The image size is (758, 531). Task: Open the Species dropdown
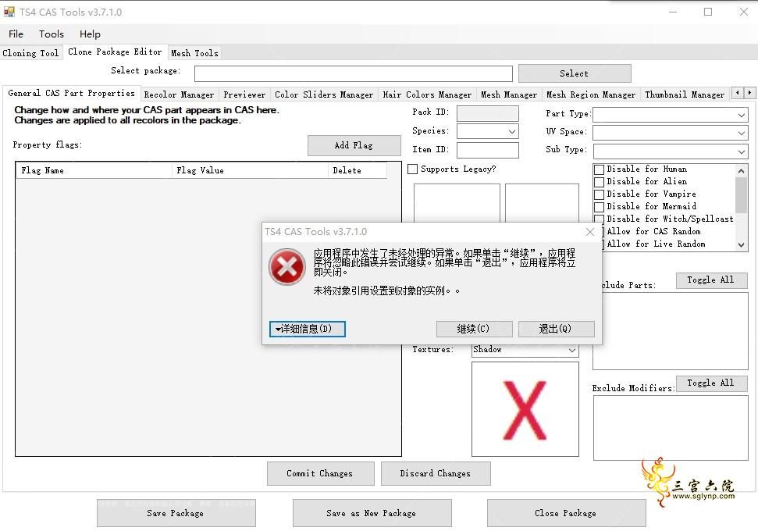coord(512,131)
